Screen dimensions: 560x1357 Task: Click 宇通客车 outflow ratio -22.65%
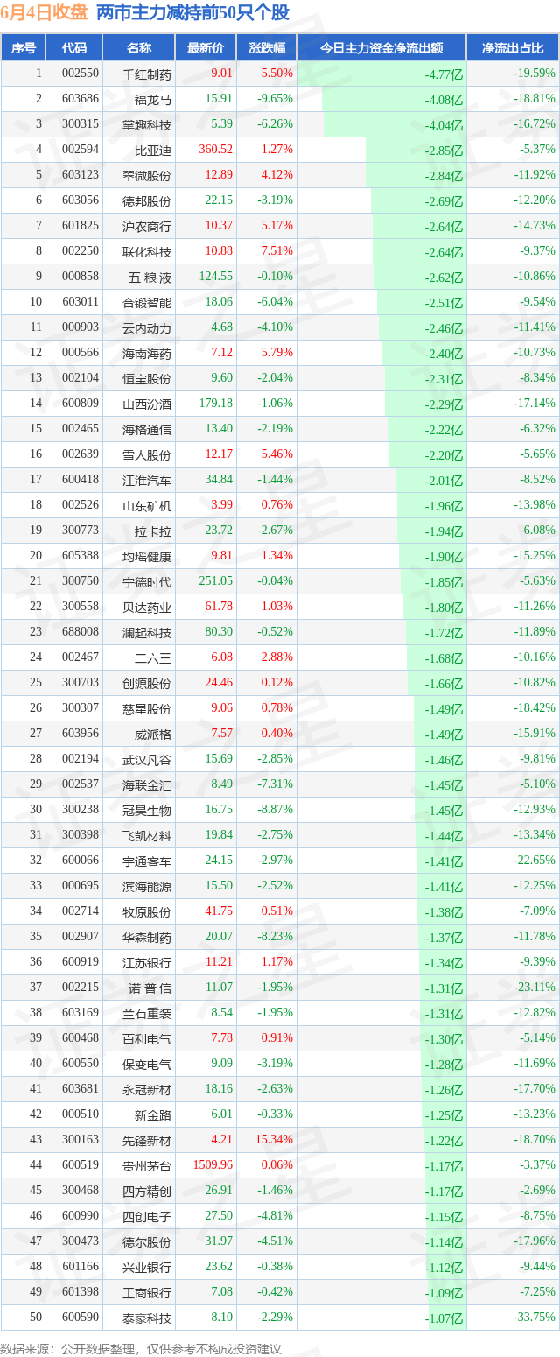tap(535, 861)
